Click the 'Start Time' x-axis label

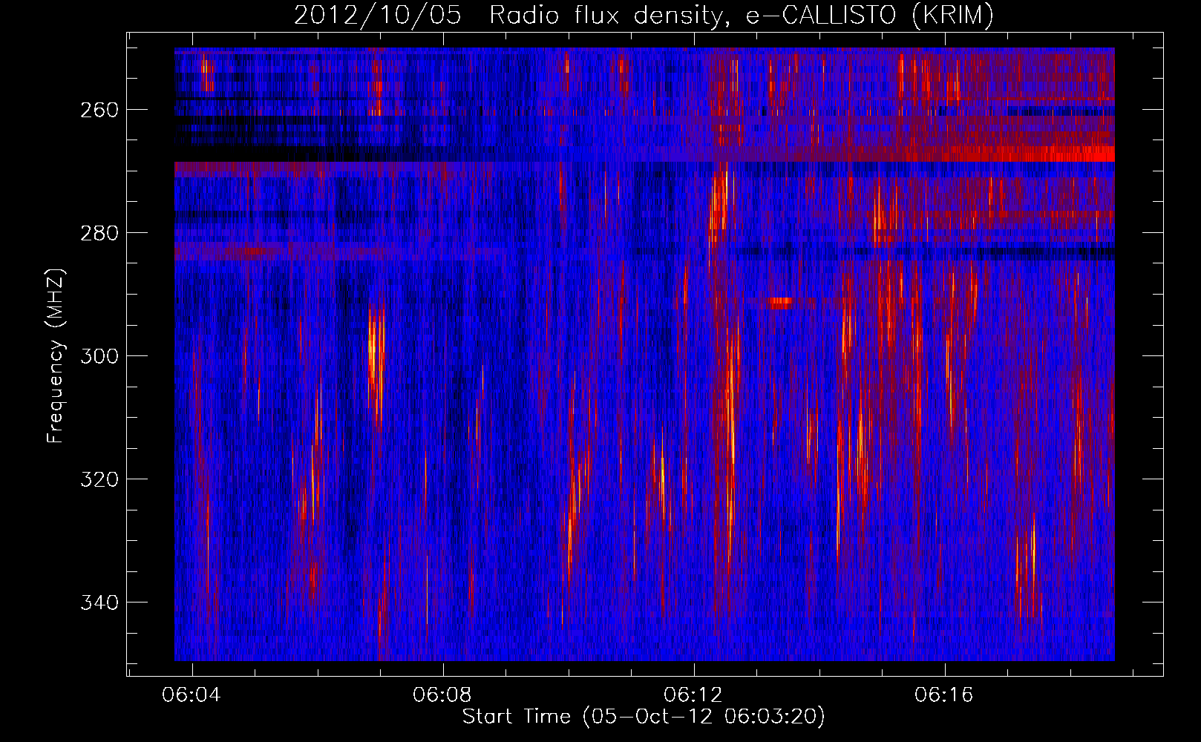(644, 717)
